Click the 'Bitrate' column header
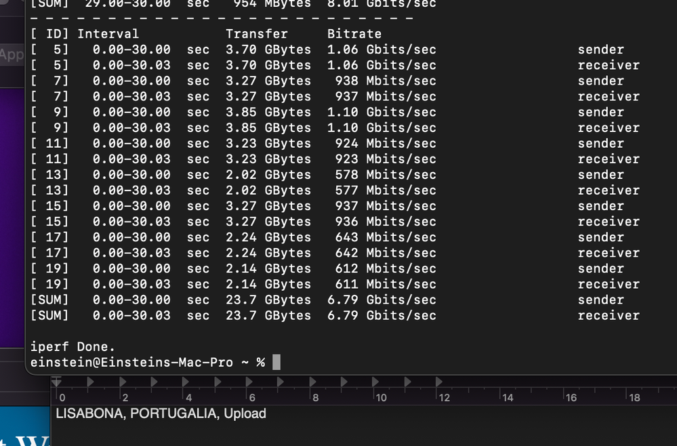This screenshot has height=446, width=677. (354, 34)
